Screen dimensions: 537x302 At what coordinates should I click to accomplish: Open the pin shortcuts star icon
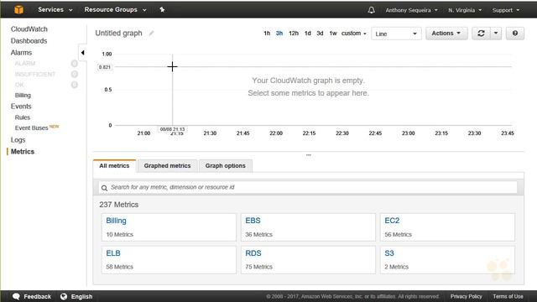pyautogui.click(x=162, y=9)
